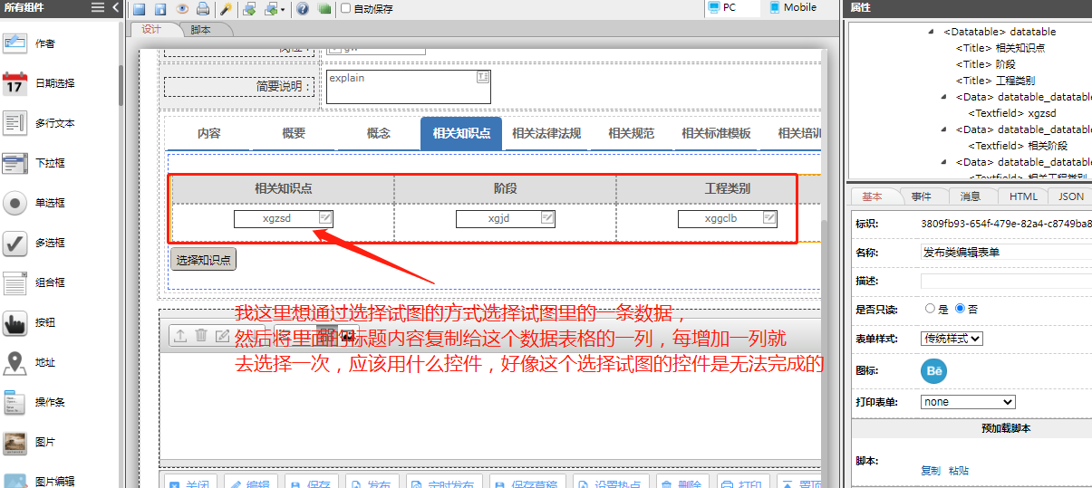The image size is (1092, 488).
Task: Click the 名称 input with 发布类编辑表单
Action: [x=1006, y=253]
